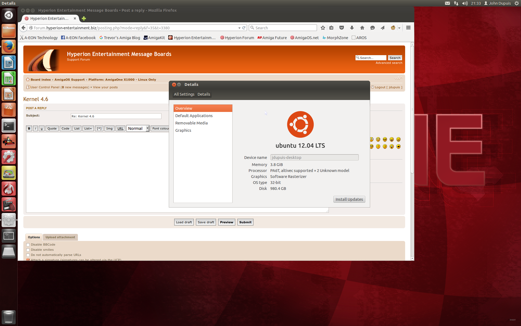Click the Subject input field
521x326 pixels.
pyautogui.click(x=116, y=116)
